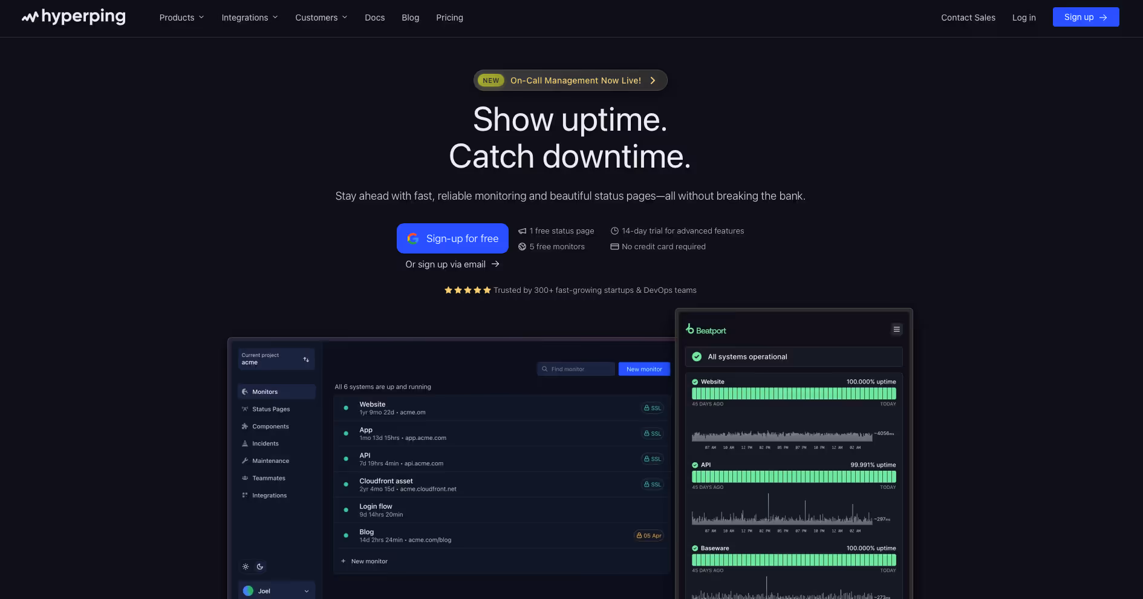The height and width of the screenshot is (599, 1143).
Task: Click the All systems operational banner
Action: click(793, 357)
